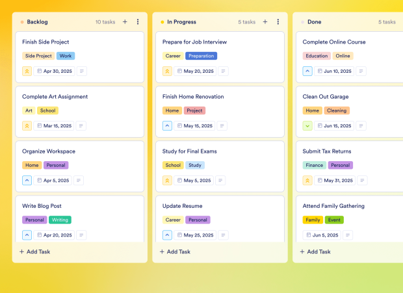Open May 20, 2025 due date picker
Screen dimensions: 403x293
195,71
